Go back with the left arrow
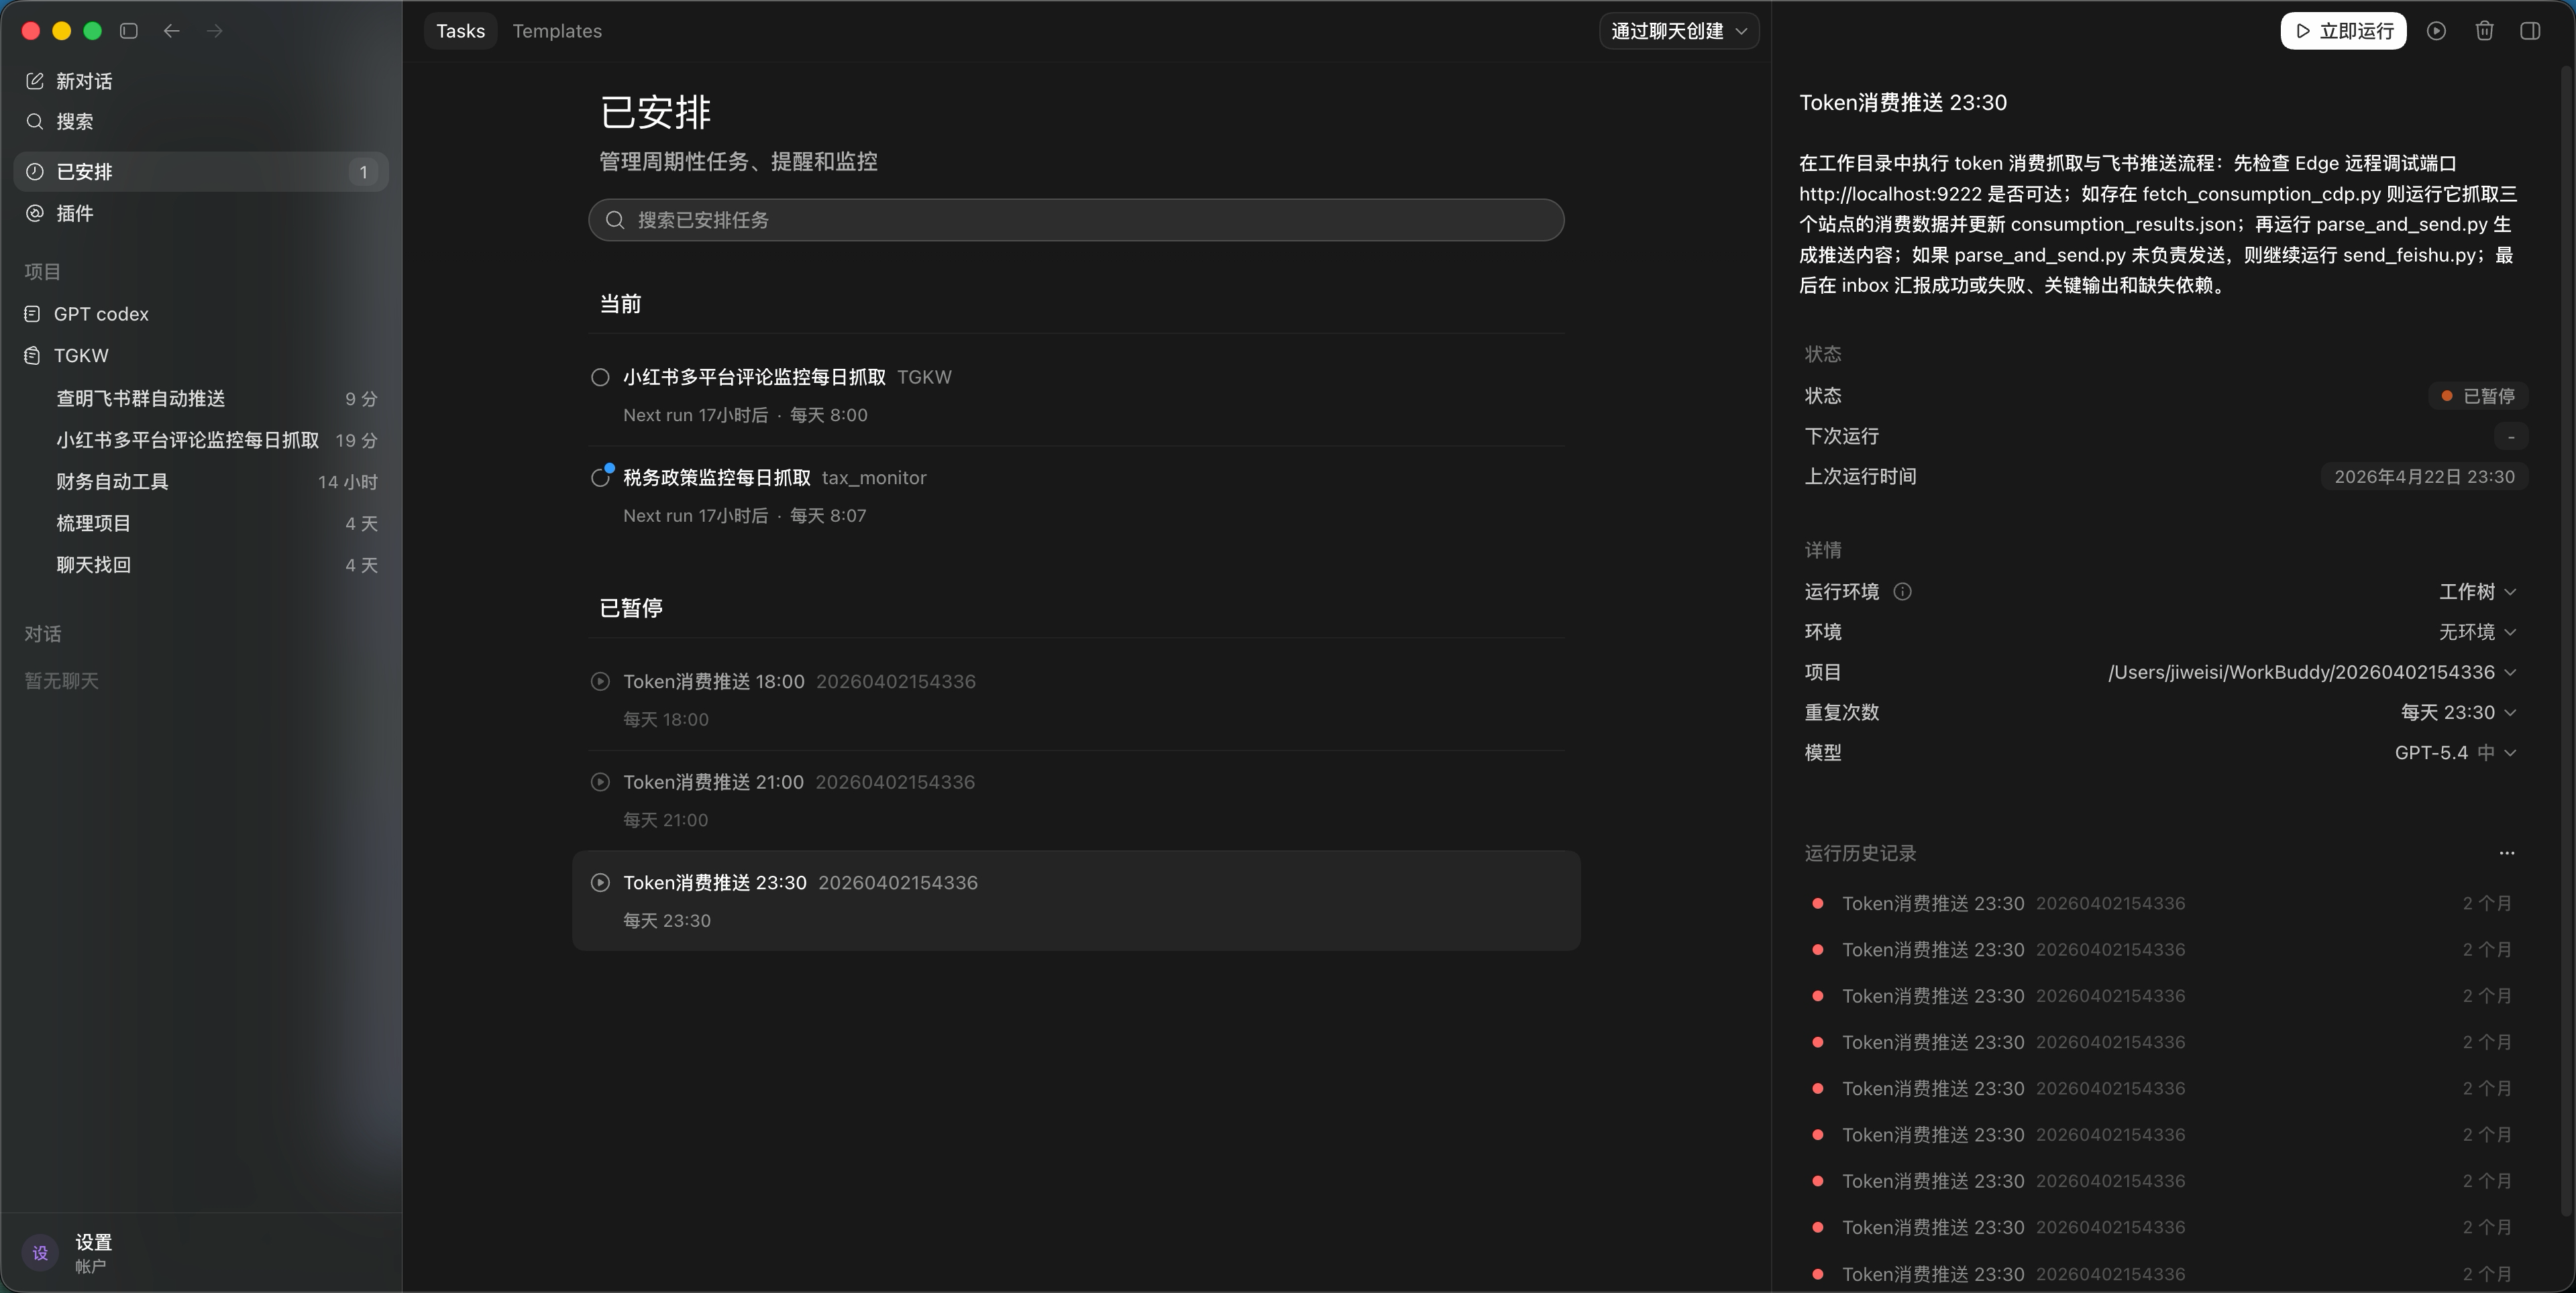Viewport: 2576px width, 1293px height. [172, 31]
